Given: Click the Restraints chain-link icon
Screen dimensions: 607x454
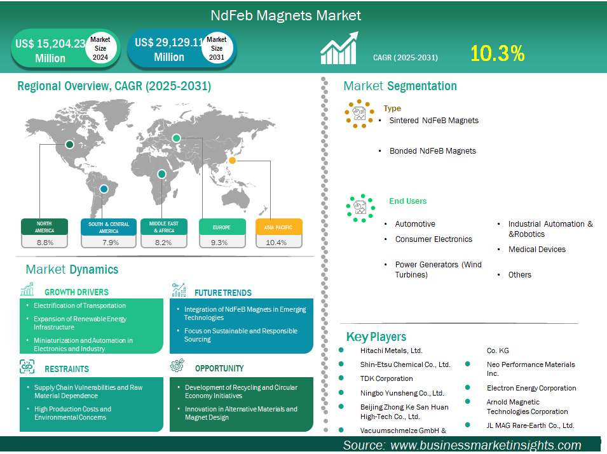Looking at the screenshot, I should 27,367.
